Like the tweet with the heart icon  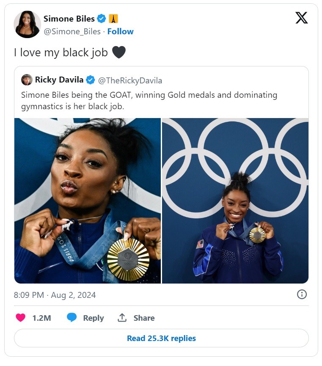21,318
